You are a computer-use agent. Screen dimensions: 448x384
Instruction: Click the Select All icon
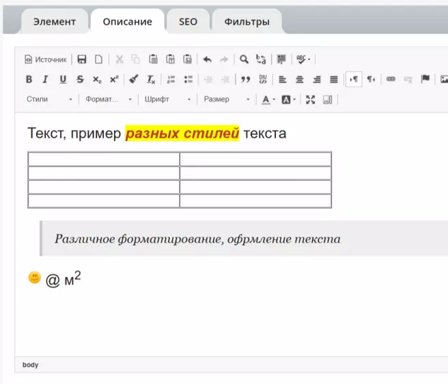[x=281, y=59]
